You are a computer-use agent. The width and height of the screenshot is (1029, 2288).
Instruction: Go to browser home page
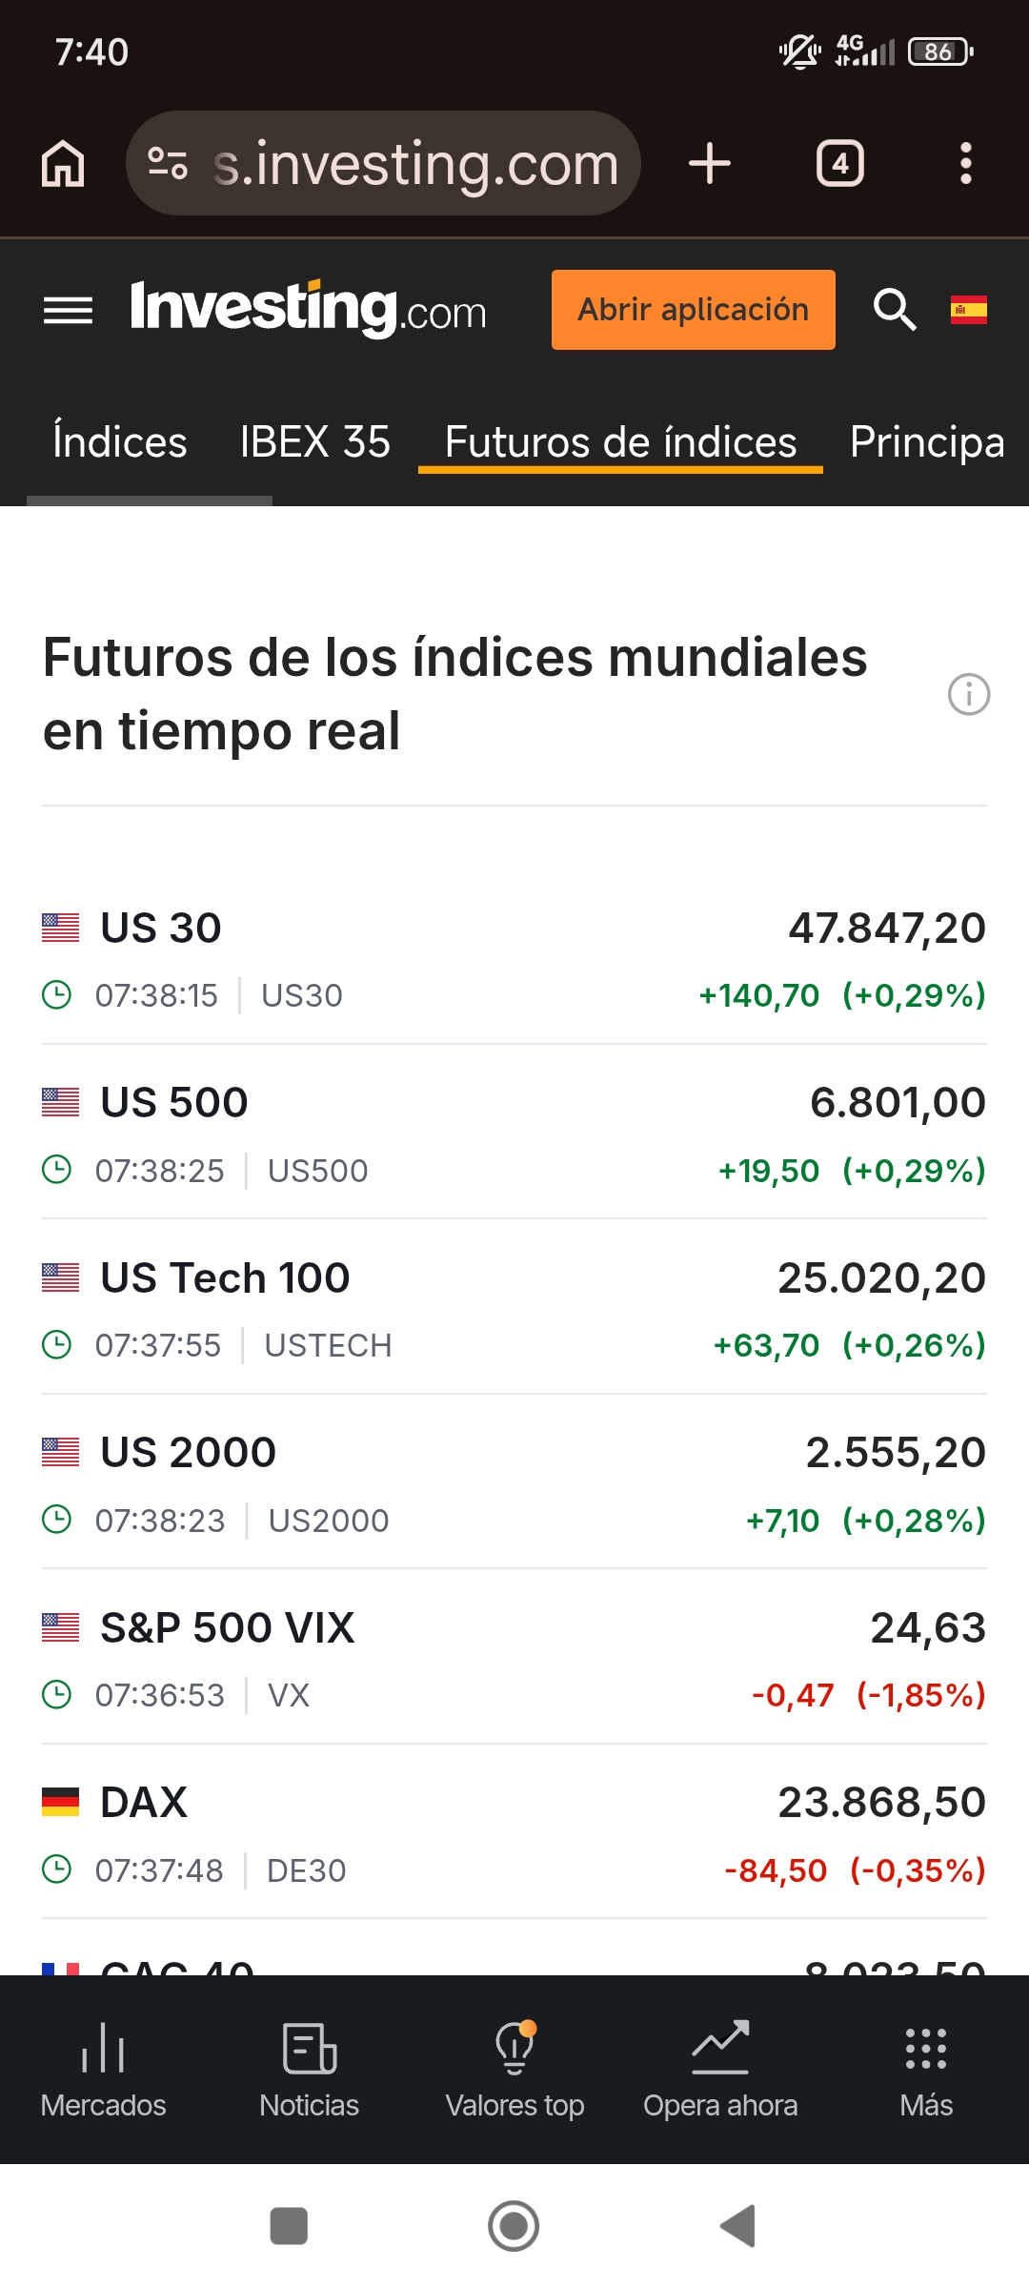click(63, 163)
